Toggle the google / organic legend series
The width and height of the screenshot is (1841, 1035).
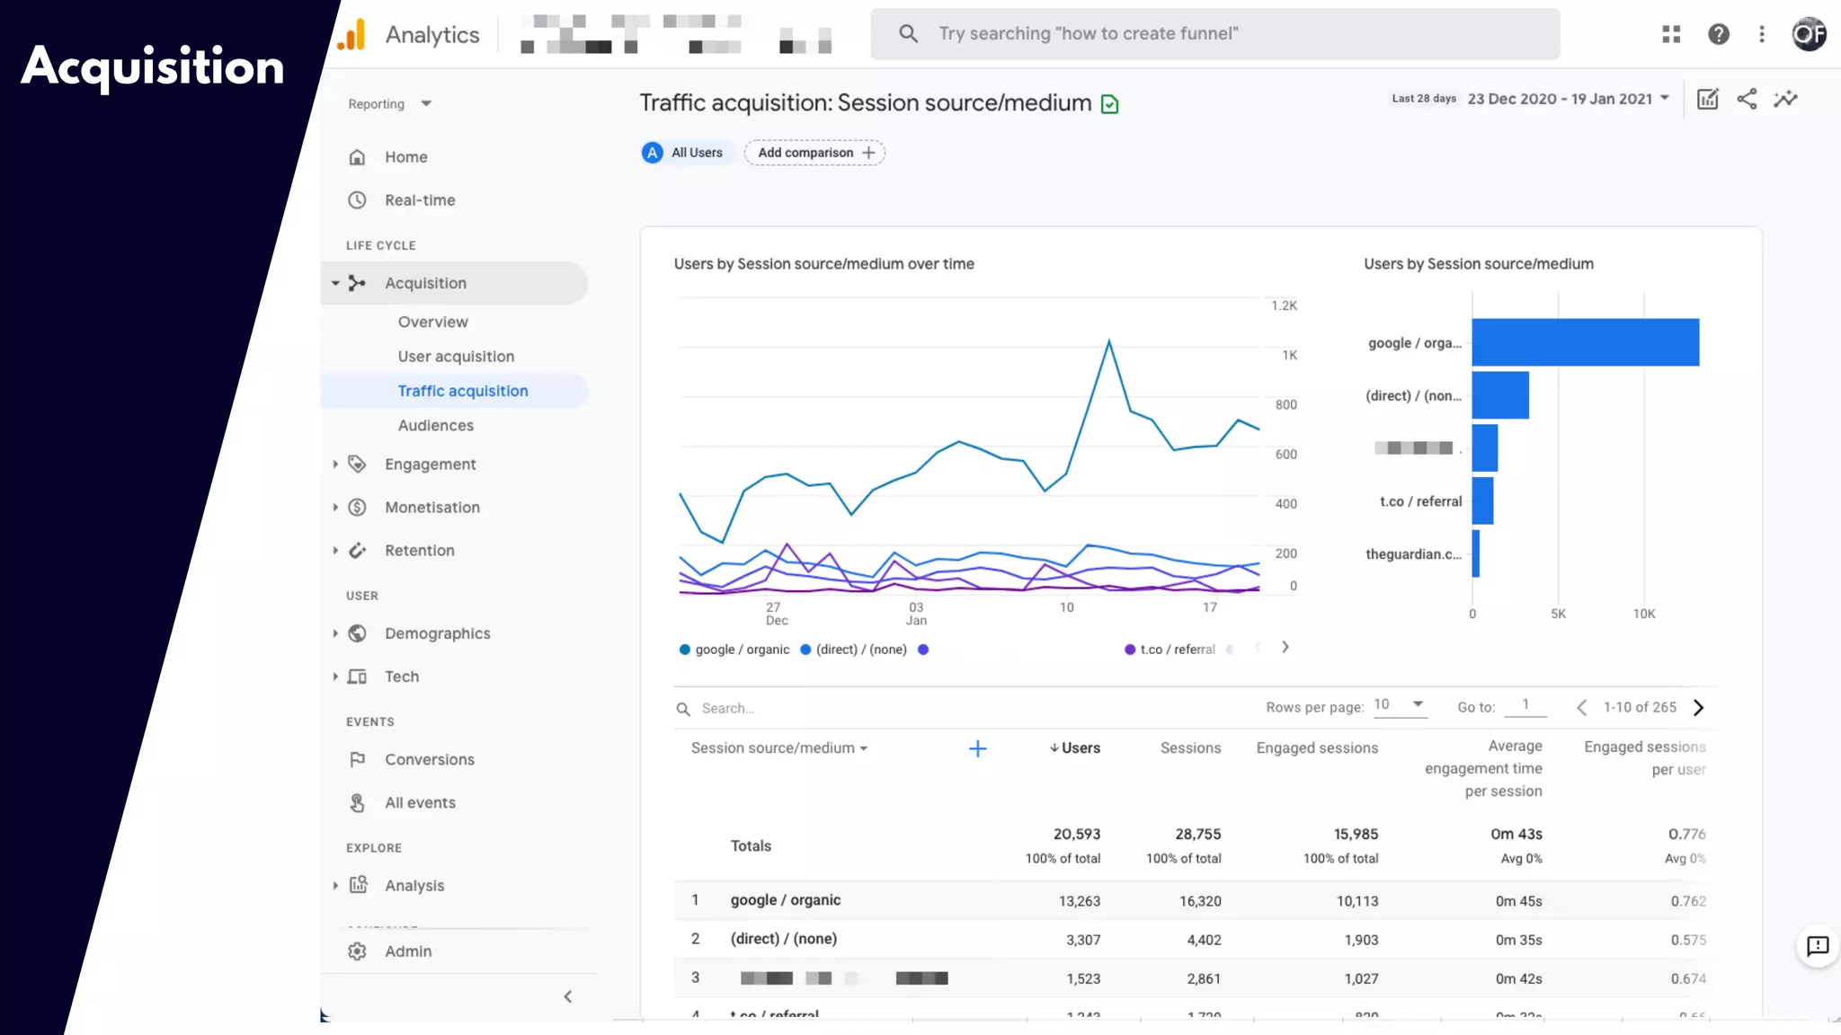[x=734, y=650]
